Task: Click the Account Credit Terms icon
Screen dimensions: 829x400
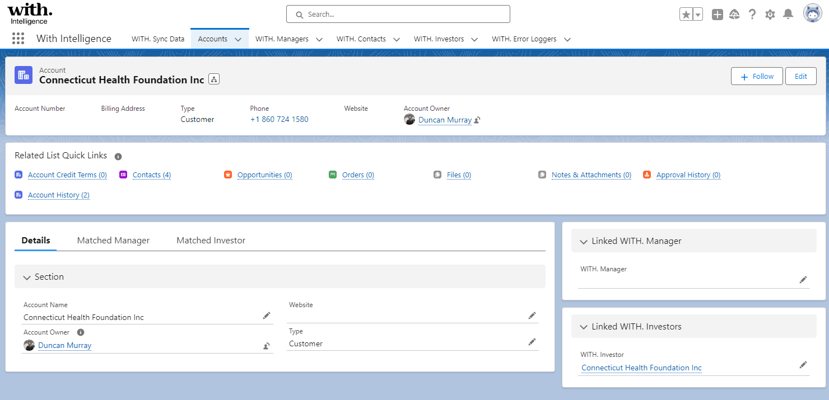Action: 18,175
